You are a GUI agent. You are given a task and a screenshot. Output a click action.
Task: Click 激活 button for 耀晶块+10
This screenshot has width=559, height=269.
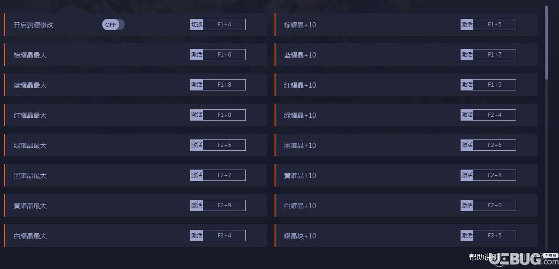tap(467, 236)
